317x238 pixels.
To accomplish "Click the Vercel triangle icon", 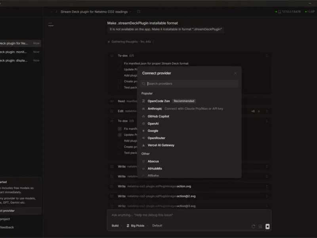I will [143, 145].
